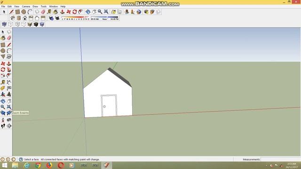This screenshot has width=301, height=169.
Task: Enable Shaded With Textures style
Action: tap(36, 24)
